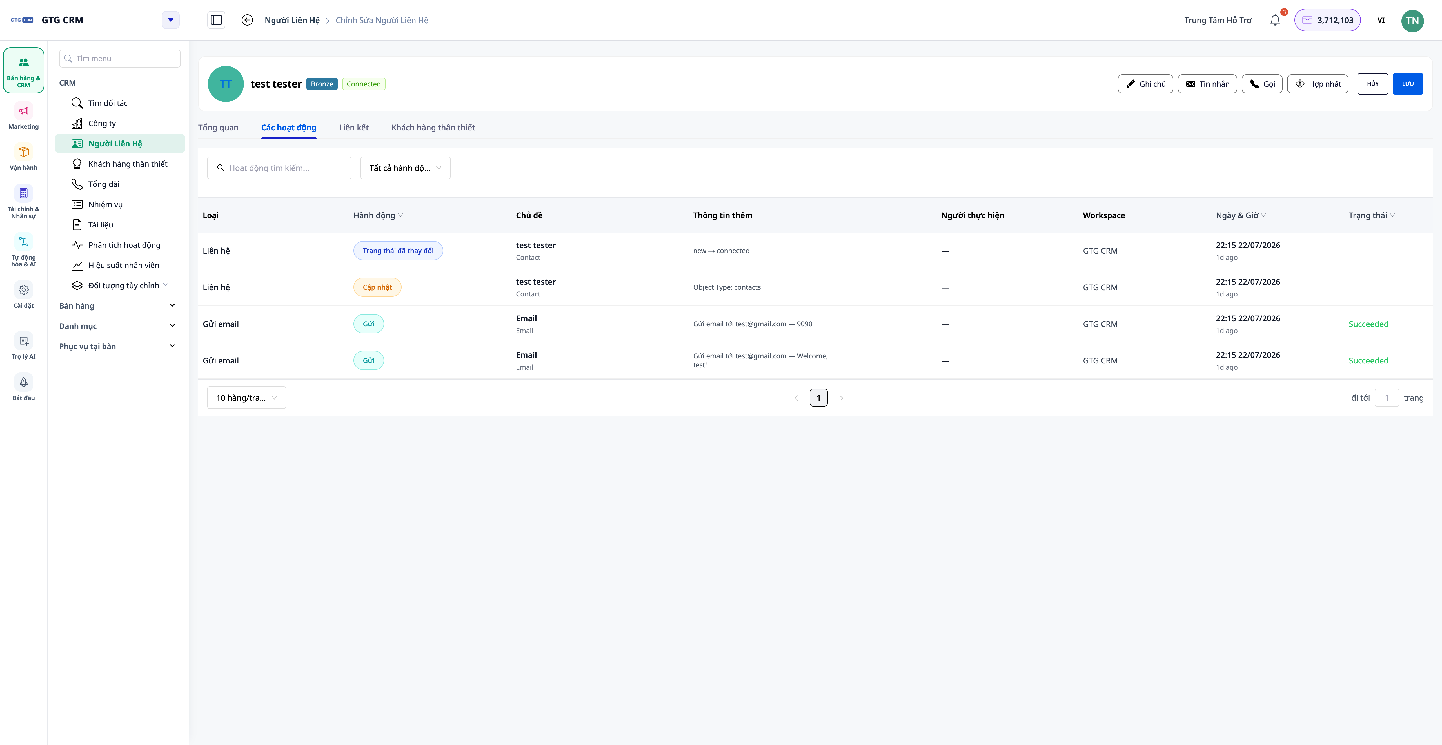Open Vận hành operations module
This screenshot has width=1442, height=745.
click(x=23, y=157)
